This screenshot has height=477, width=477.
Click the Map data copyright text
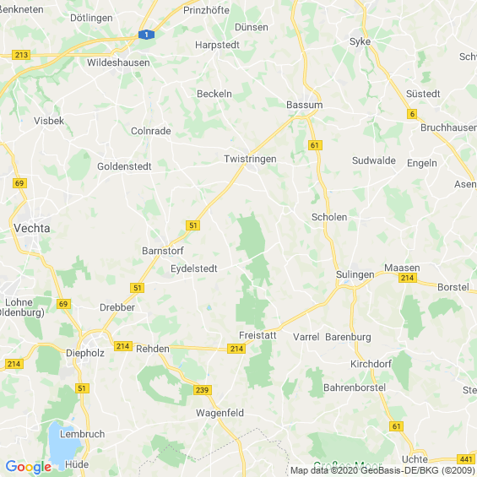382,470
